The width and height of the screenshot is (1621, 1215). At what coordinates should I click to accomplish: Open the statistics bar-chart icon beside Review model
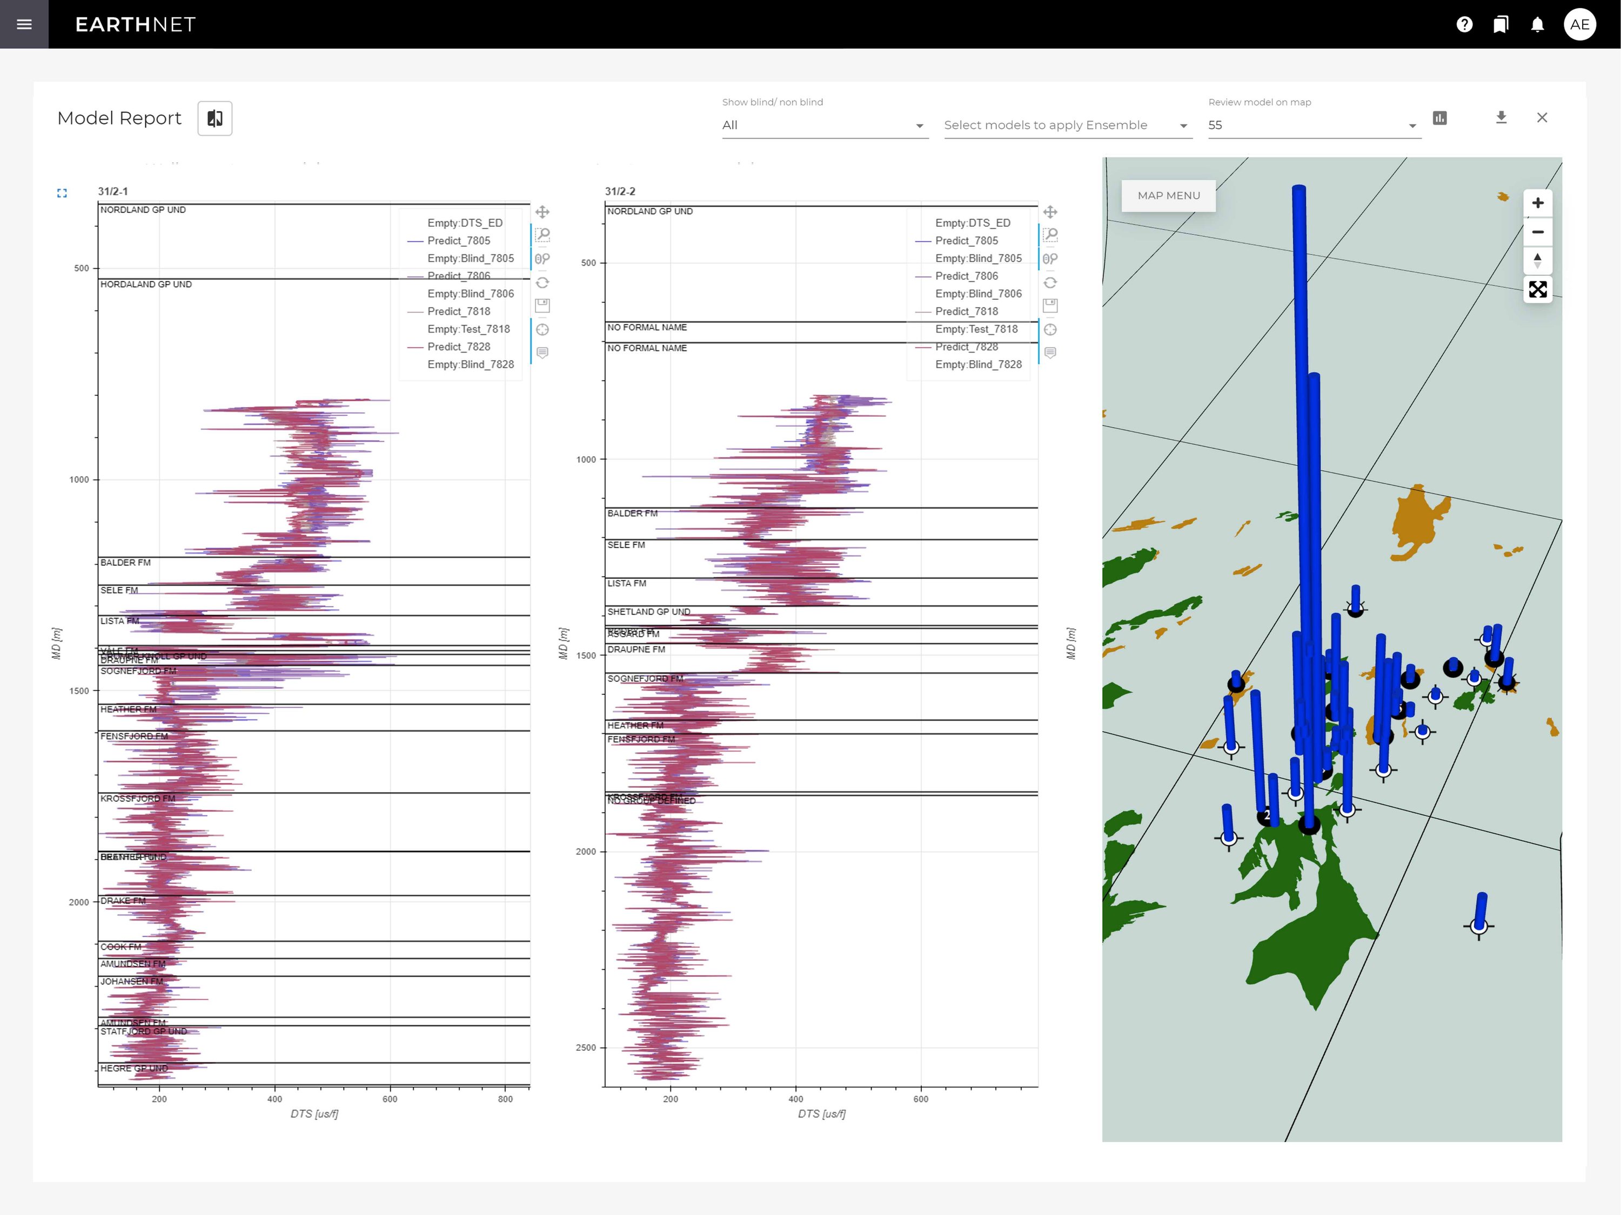point(1440,118)
